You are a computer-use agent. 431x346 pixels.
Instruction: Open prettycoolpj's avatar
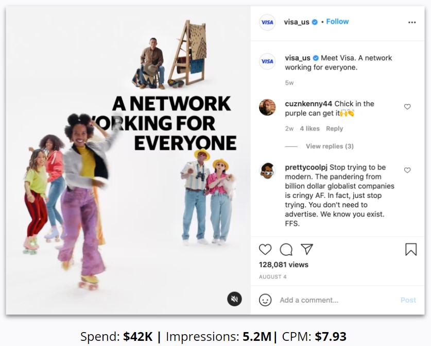(x=267, y=171)
